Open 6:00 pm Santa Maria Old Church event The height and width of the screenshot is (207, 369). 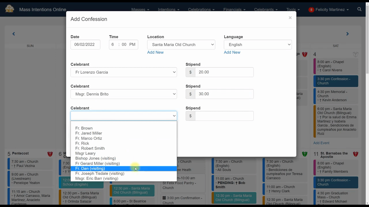tap(336, 121)
